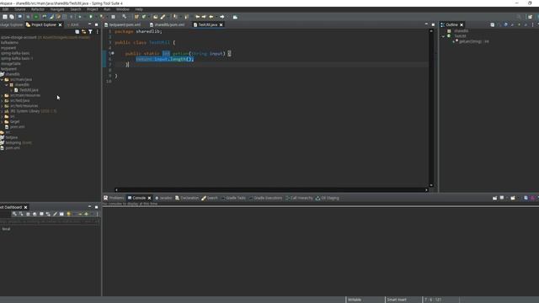Image resolution: width=539 pixels, height=303 pixels.
Task: Expand the JRE System Library node
Action: tap(3, 111)
